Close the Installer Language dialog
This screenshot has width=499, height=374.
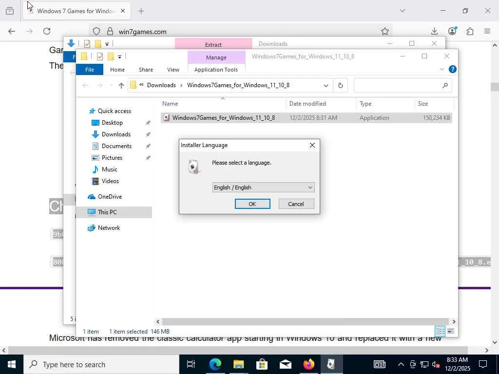[312, 145]
